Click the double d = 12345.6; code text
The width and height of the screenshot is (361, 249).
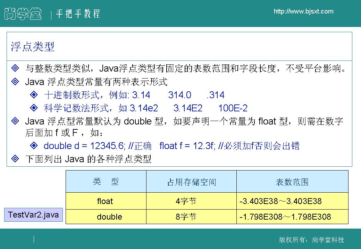(84, 146)
